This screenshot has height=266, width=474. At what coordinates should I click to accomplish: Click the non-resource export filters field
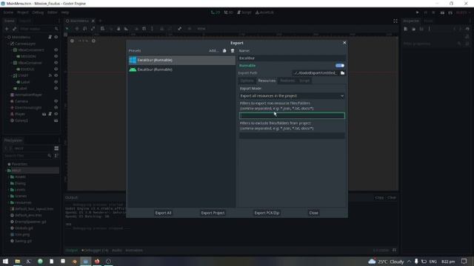[x=292, y=115]
